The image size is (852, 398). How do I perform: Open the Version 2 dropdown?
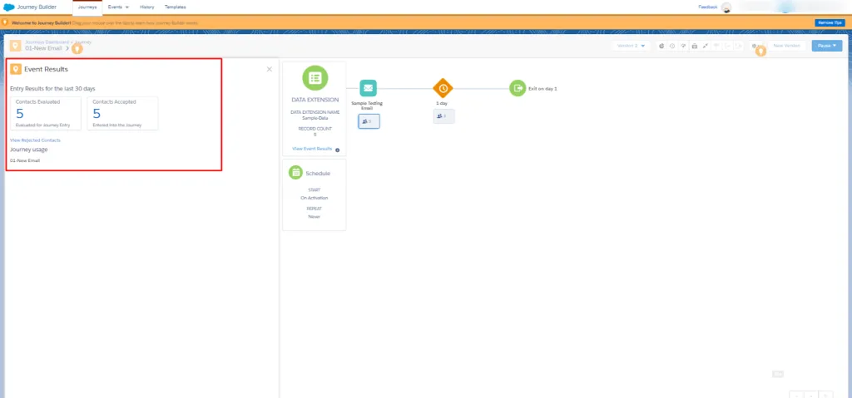(631, 46)
